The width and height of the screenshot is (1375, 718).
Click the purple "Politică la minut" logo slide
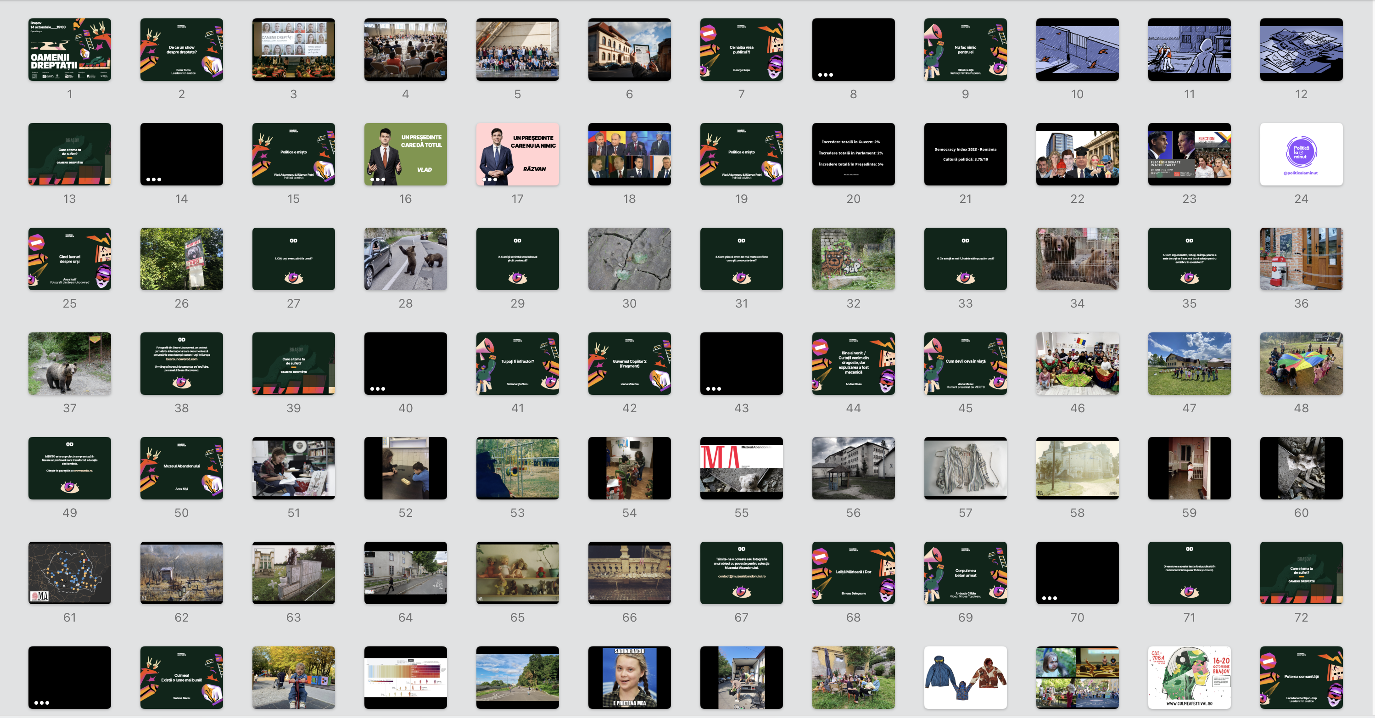pyautogui.click(x=1302, y=154)
